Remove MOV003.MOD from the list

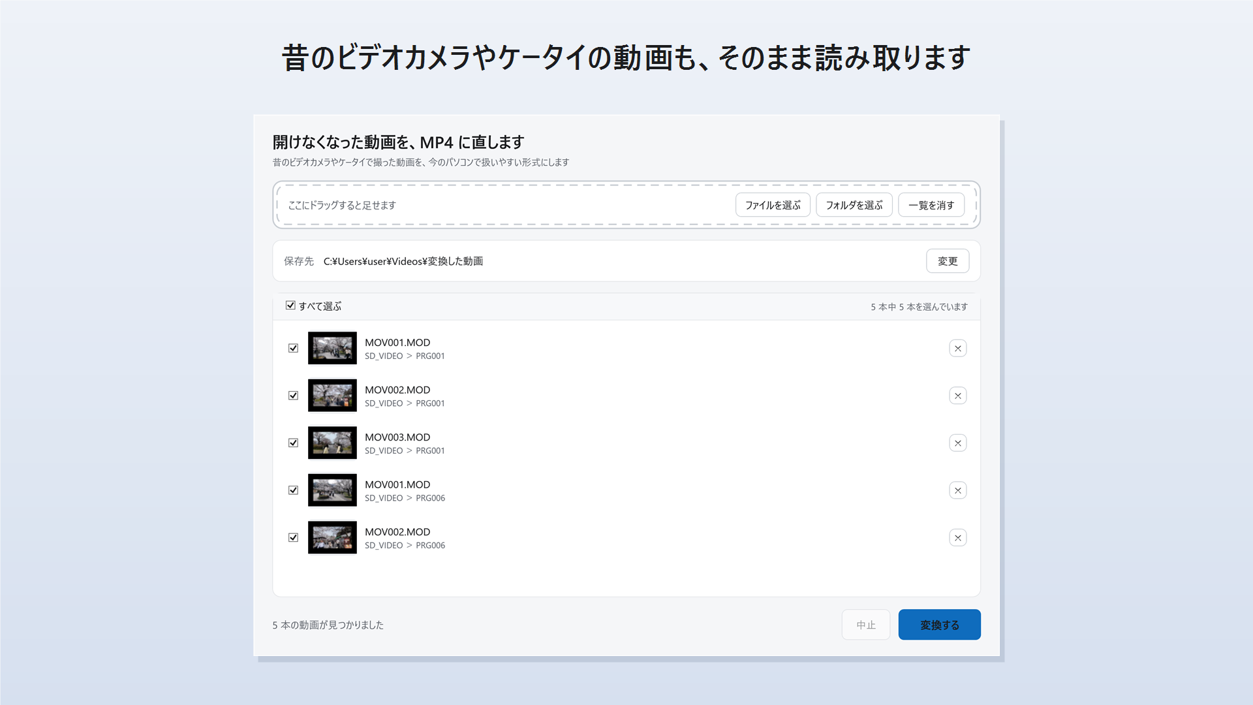[x=957, y=443]
